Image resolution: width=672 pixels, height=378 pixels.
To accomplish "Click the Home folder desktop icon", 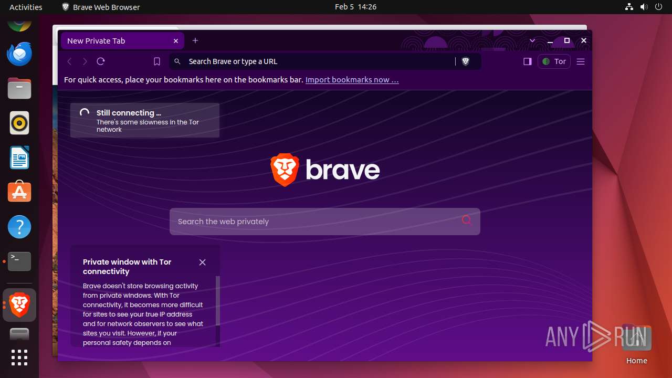I will (636, 344).
